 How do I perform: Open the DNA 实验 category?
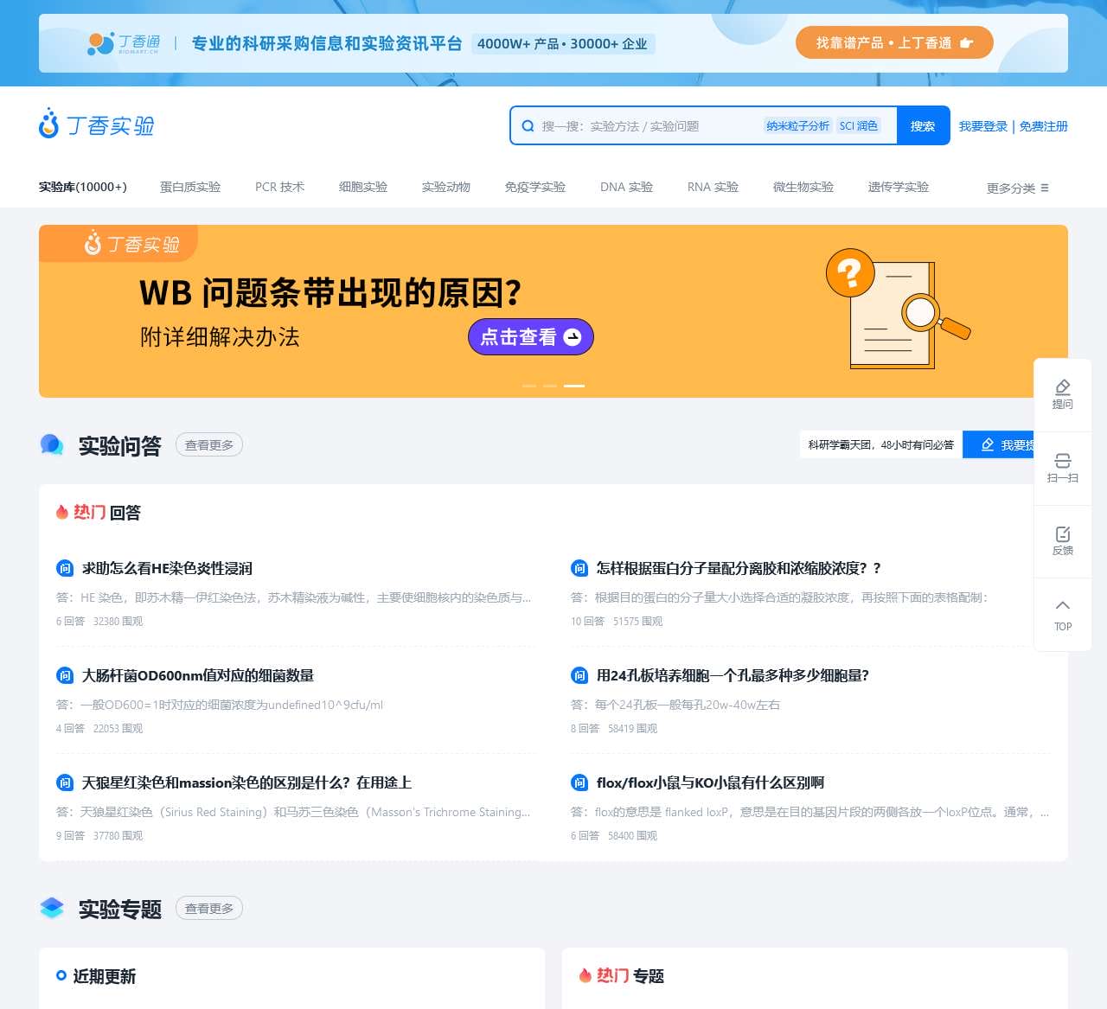(x=626, y=187)
